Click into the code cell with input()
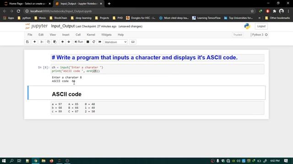Image resolution: width=293 pixels, height=164 pixels. pyautogui.click(x=157, y=69)
